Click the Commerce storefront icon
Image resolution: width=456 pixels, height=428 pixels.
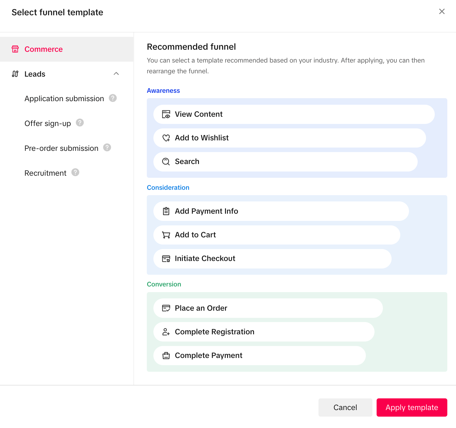(x=15, y=49)
